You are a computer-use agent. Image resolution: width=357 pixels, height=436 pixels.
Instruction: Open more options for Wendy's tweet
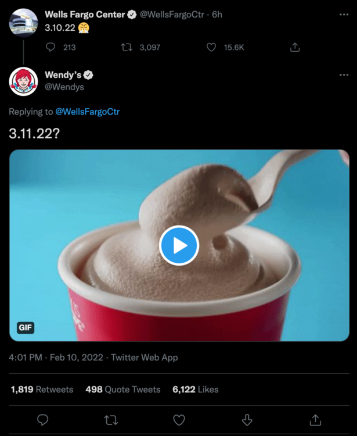(x=344, y=76)
